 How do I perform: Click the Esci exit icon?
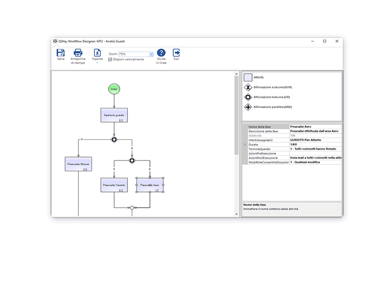pos(176,53)
